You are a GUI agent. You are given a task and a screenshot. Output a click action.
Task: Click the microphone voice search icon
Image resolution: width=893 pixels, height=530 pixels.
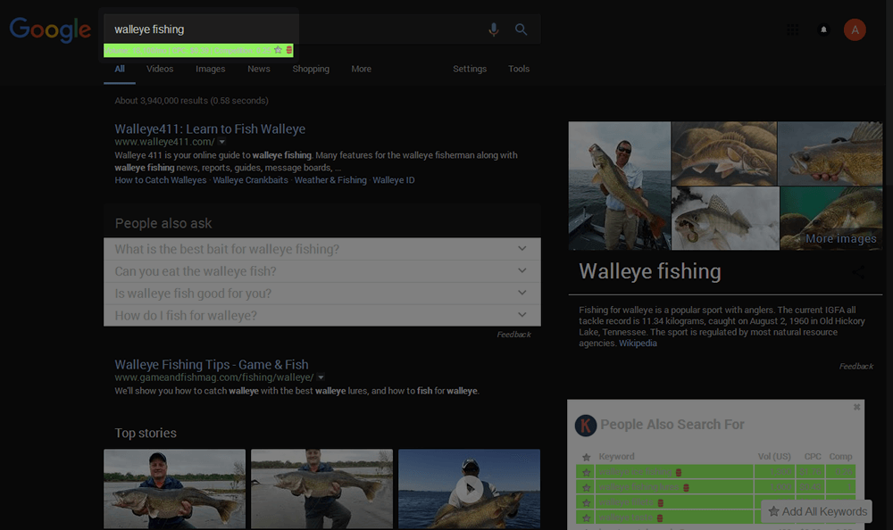[494, 29]
